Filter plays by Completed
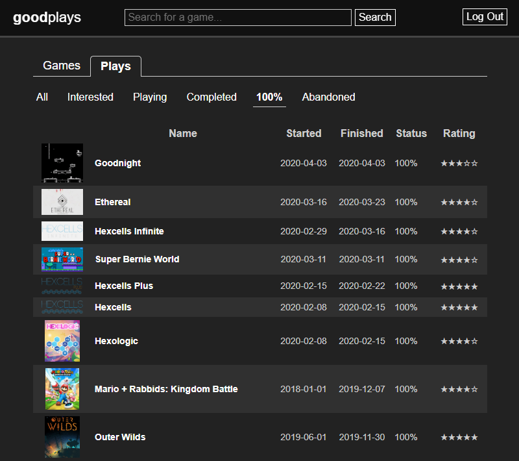Viewport: 519px width, 461px height. [x=211, y=97]
